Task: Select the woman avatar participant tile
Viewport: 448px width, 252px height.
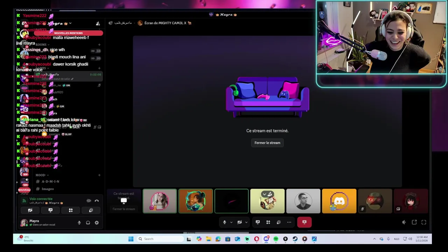Action: click(160, 201)
